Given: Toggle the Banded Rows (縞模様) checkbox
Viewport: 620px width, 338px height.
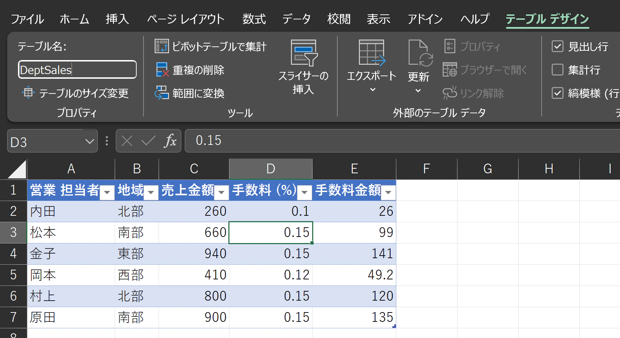Looking at the screenshot, I should [x=557, y=93].
